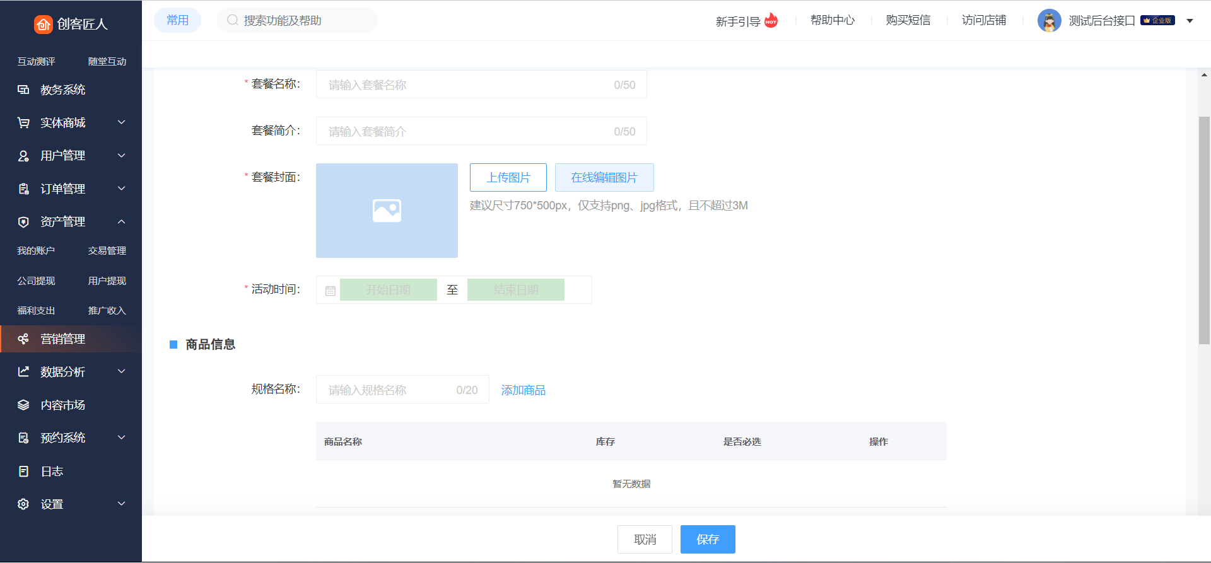The image size is (1211, 563).
Task: Click the search magnifier icon
Action: (232, 20)
